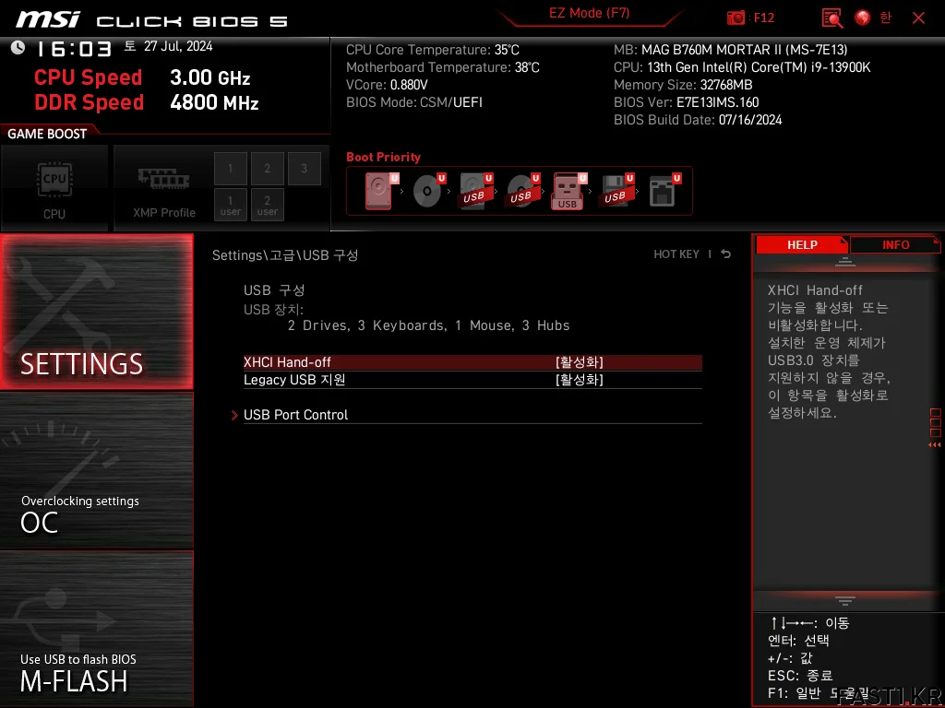Open XHCI Hand-off value dropdown
The image size is (945, 708).
click(580, 361)
